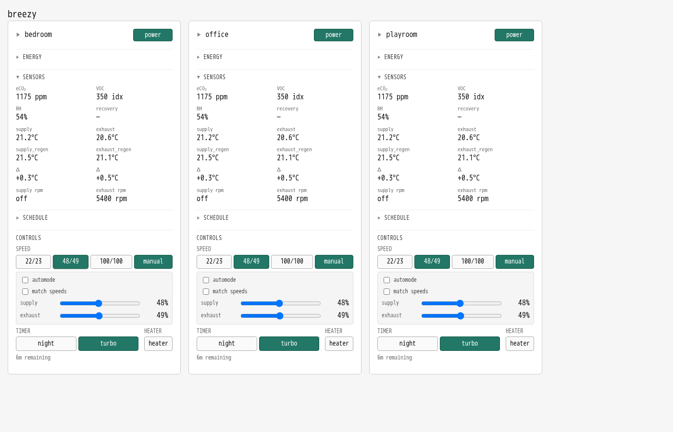
Task: Click playroom manual speed button
Action: click(x=515, y=262)
